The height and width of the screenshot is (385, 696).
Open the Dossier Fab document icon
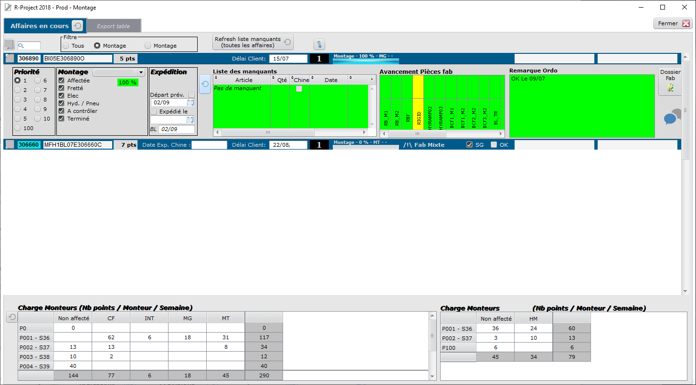[x=670, y=88]
